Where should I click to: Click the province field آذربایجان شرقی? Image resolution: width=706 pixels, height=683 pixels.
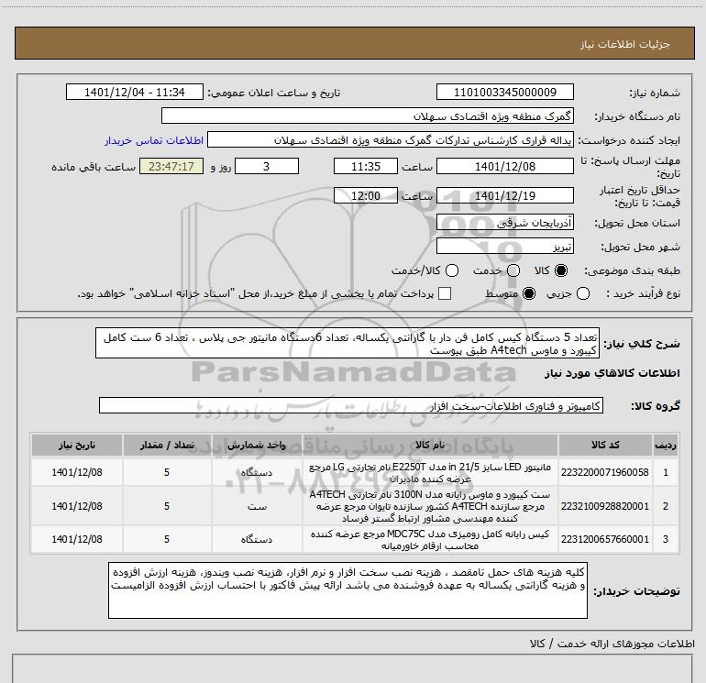click(x=504, y=223)
